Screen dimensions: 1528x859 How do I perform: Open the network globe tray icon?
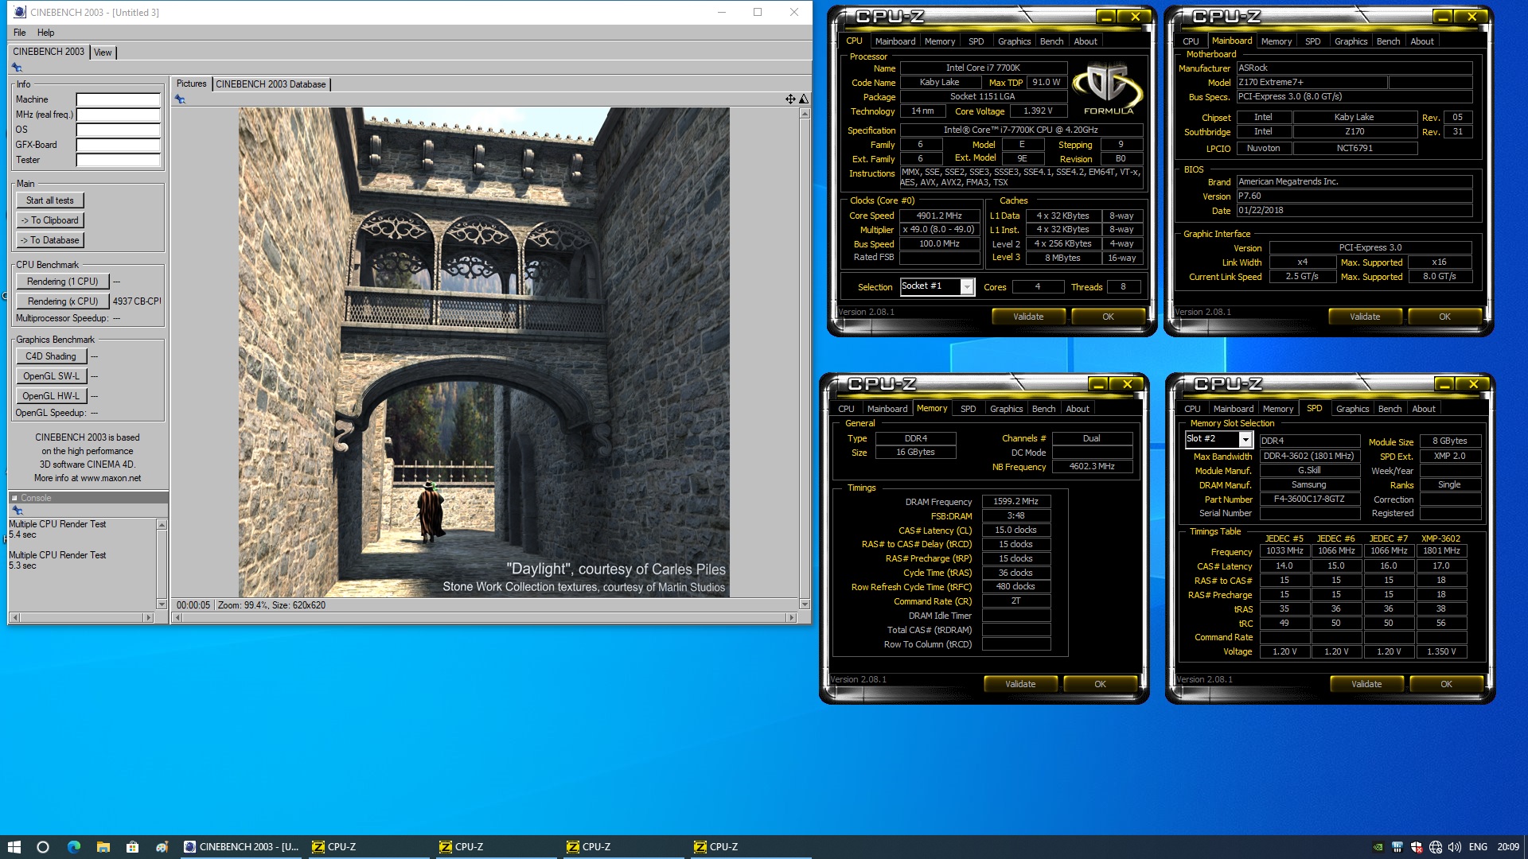pos(1436,847)
